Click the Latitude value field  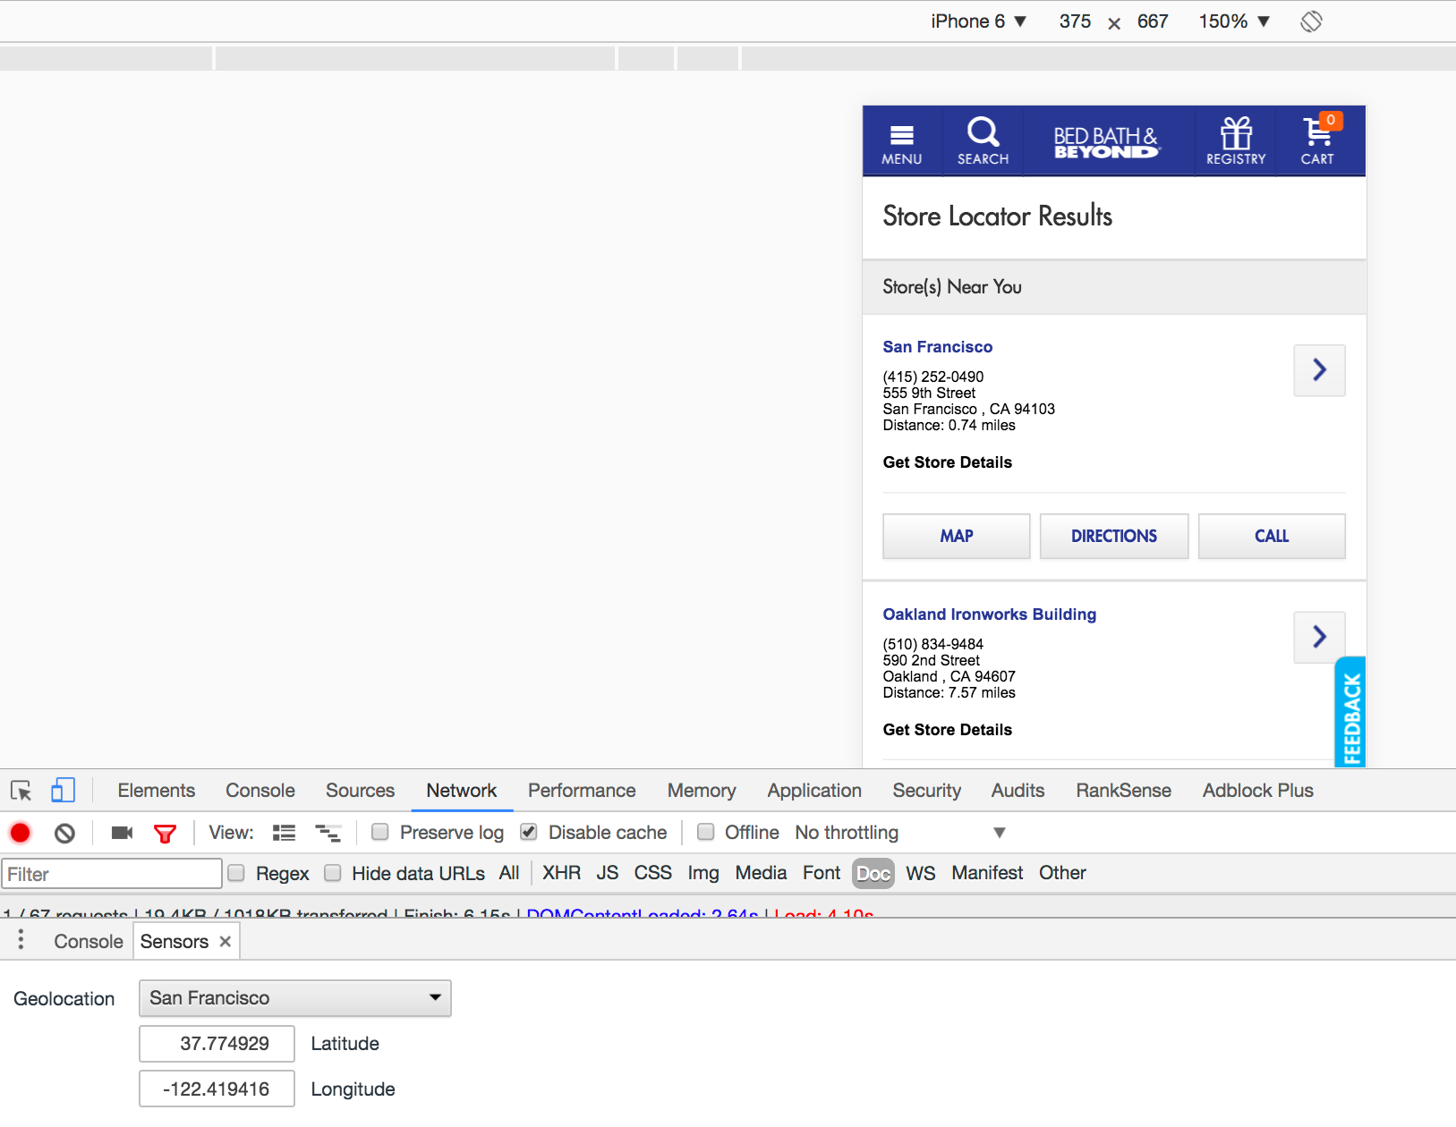click(x=217, y=1044)
